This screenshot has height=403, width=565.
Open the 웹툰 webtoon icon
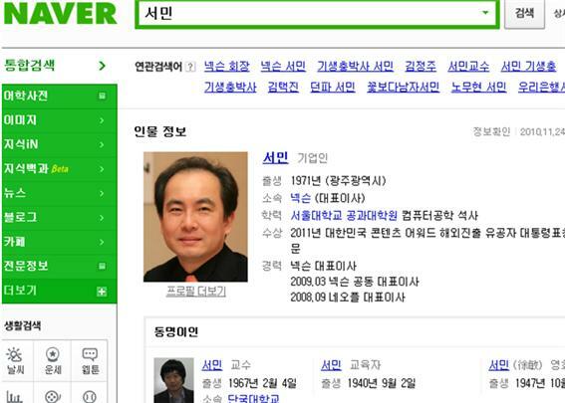tap(90, 360)
